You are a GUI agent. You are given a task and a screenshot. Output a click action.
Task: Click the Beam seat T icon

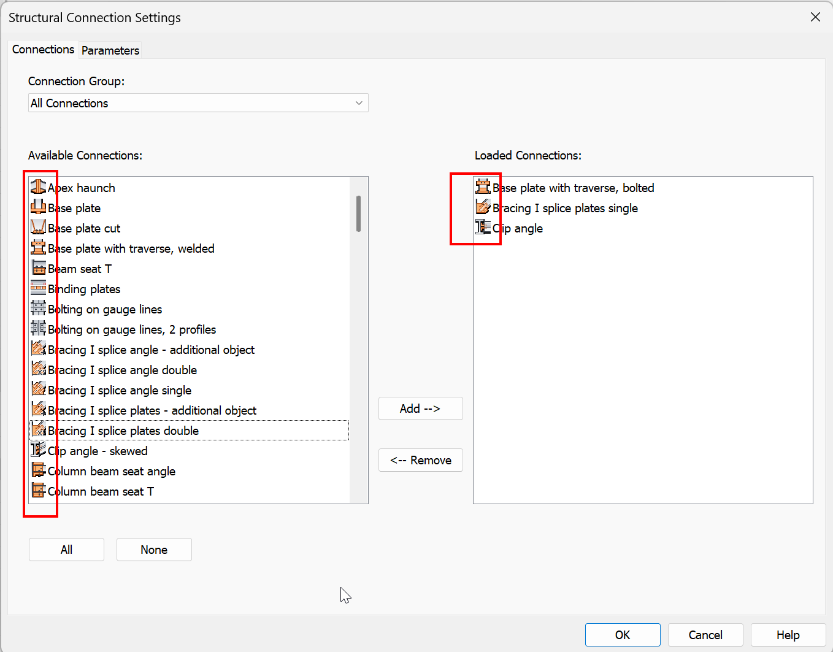39,268
